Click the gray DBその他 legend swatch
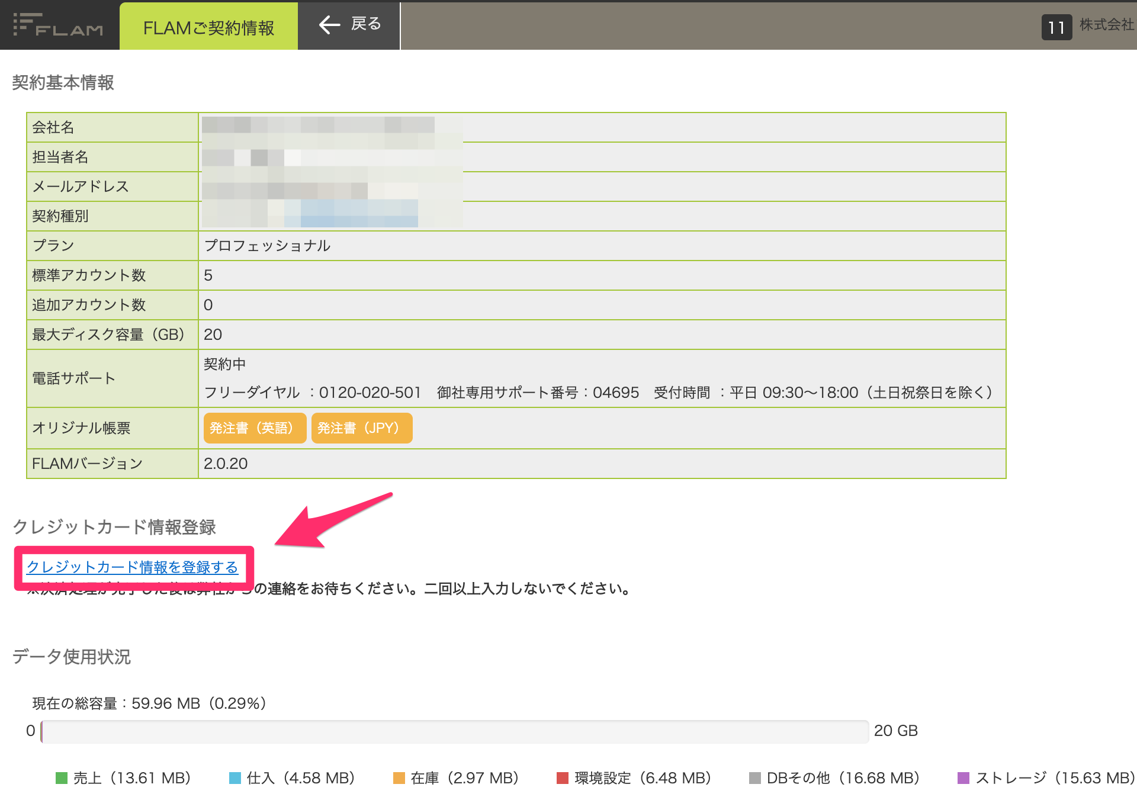The width and height of the screenshot is (1137, 797). tap(755, 778)
